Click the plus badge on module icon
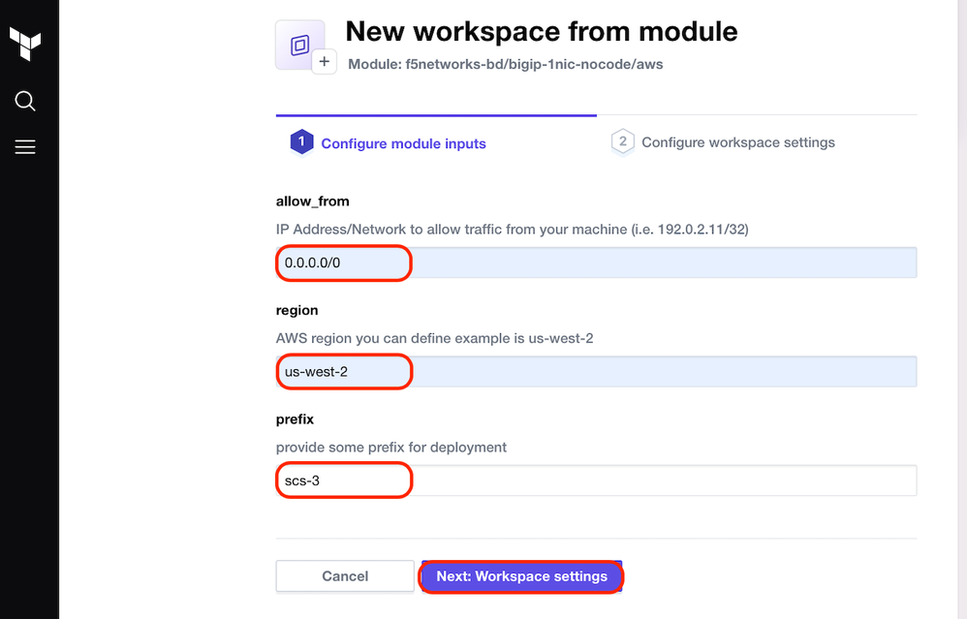The height and width of the screenshot is (619, 967). pyautogui.click(x=325, y=62)
